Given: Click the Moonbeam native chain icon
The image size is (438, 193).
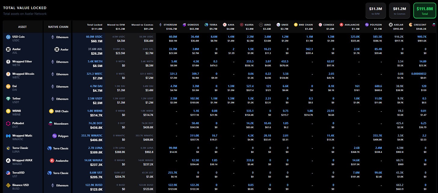Looking at the screenshot, I should point(51,124).
